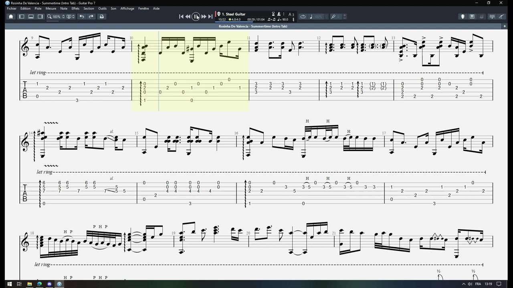Image resolution: width=513 pixels, height=288 pixels.
Task: Open the Son menu
Action: pyautogui.click(x=113, y=8)
